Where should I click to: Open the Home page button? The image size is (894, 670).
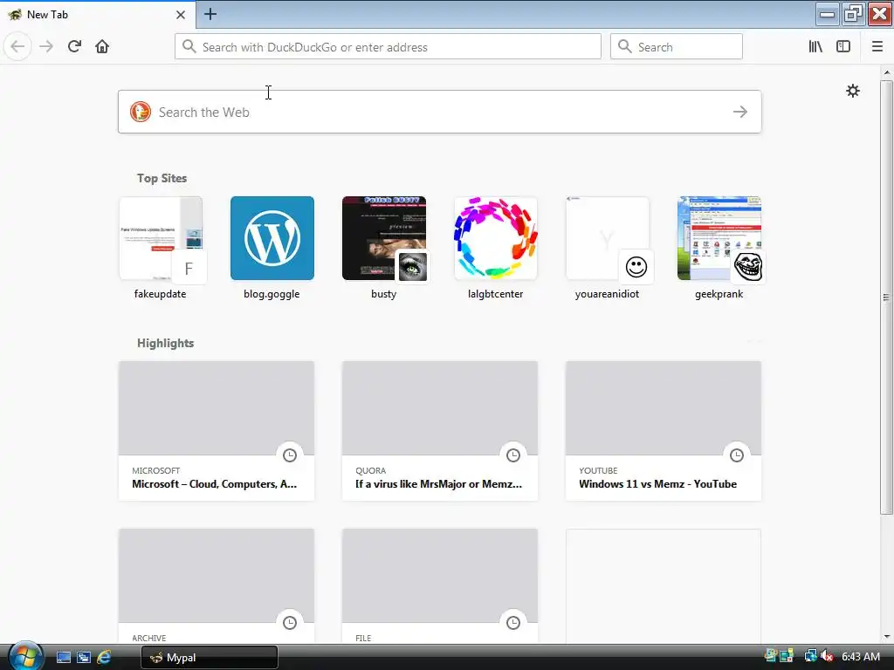pyautogui.click(x=102, y=46)
